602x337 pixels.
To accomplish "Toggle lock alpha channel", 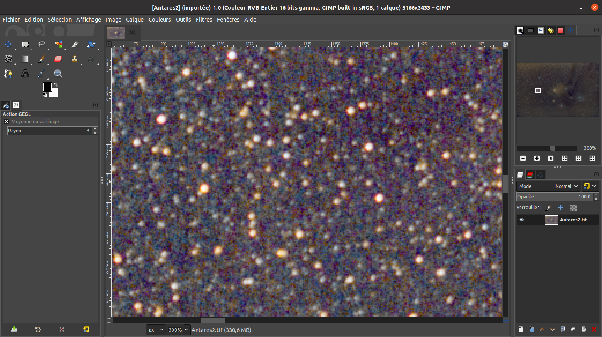I will (573, 208).
